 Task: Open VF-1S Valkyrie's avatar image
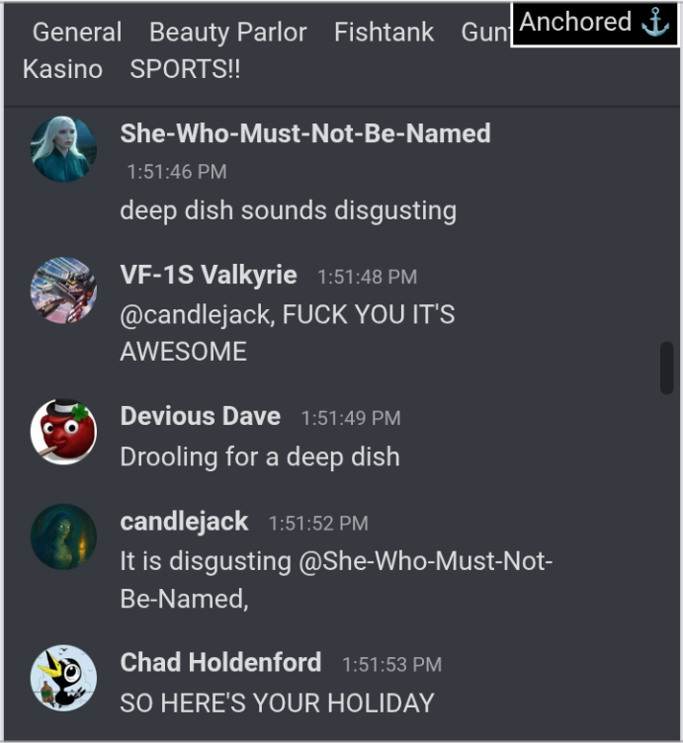pos(63,290)
